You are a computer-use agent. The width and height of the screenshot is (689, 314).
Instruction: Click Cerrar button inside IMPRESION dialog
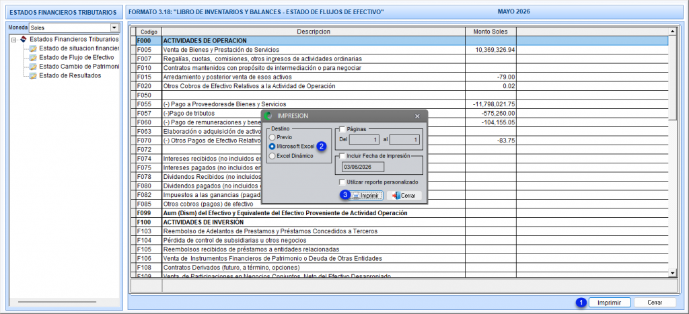(404, 196)
